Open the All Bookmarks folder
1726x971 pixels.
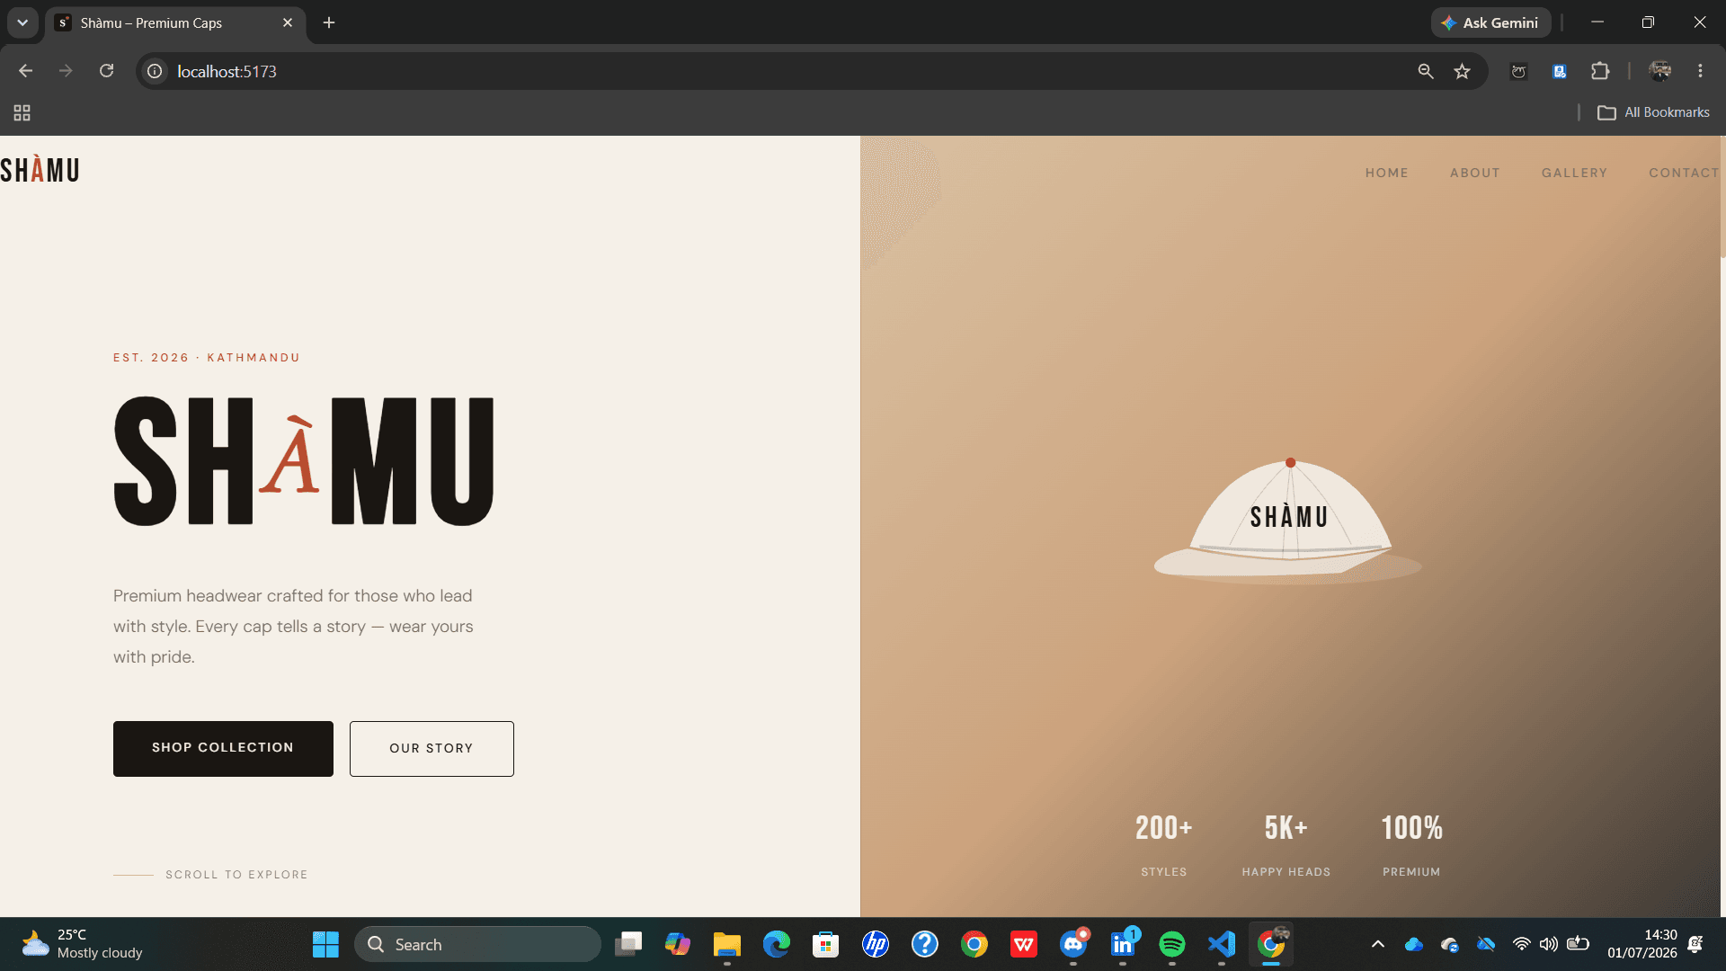click(x=1653, y=112)
